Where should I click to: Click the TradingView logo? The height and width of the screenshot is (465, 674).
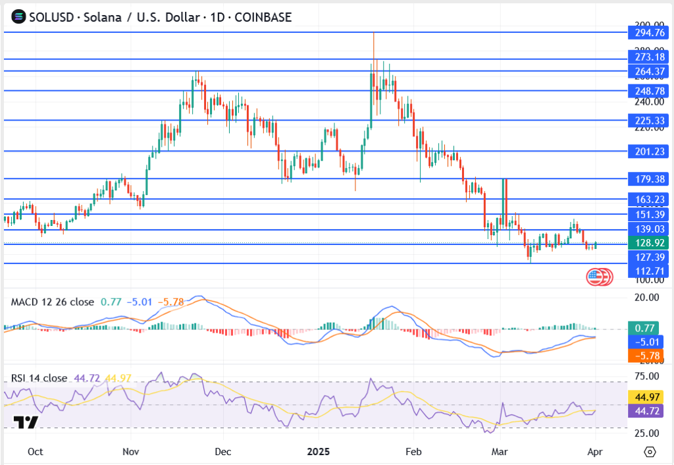26,423
